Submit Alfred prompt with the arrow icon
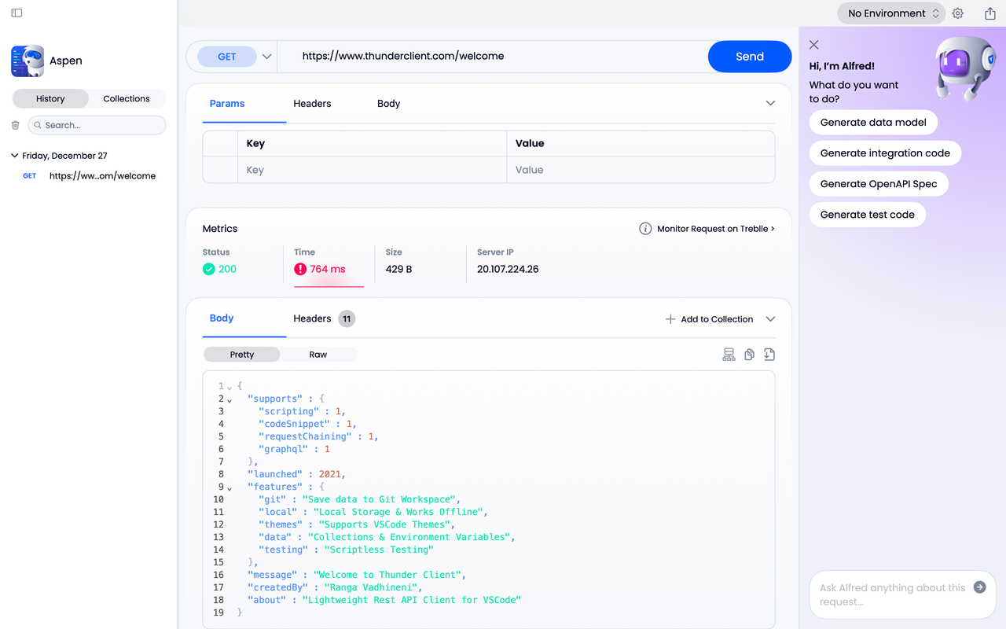 click(979, 587)
